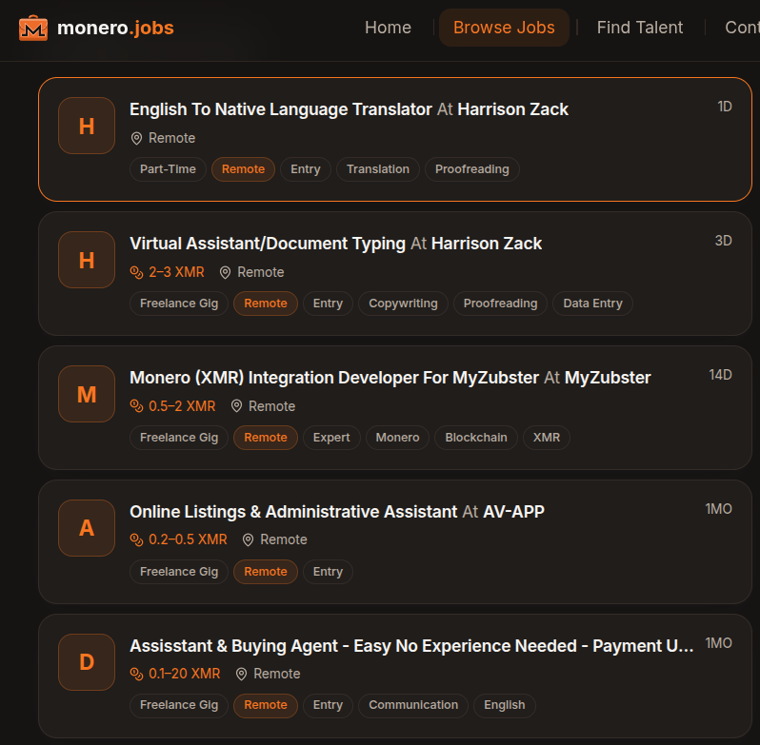This screenshot has height=745, width=760.
Task: Select Proofreading tag on Virtual Assistant job
Action: point(500,304)
